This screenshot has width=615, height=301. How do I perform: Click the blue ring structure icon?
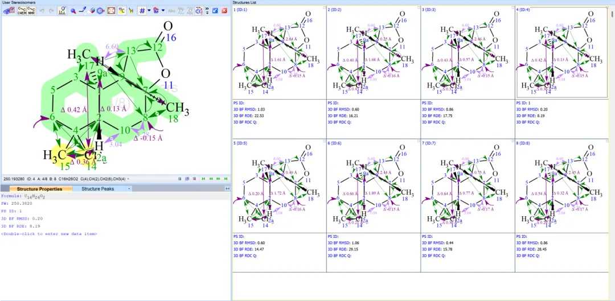pos(100,11)
